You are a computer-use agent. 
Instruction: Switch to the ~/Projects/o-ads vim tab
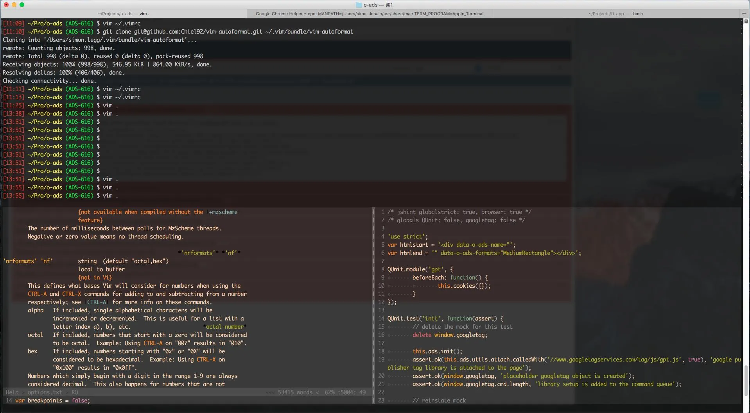pyautogui.click(x=124, y=14)
